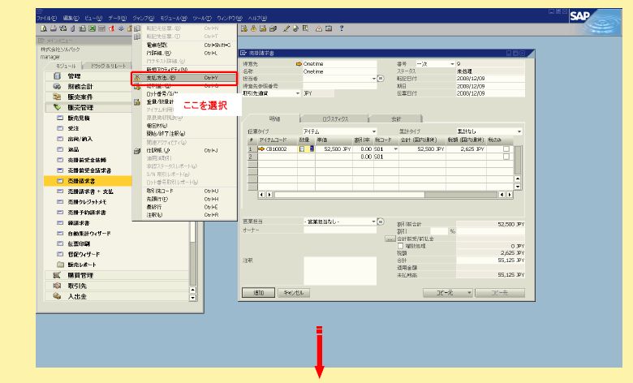Open the ツール menu
This screenshot has height=383, width=633.
click(x=202, y=18)
